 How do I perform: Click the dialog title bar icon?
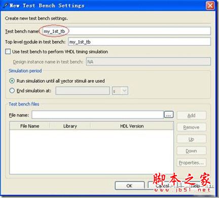tap(6, 6)
